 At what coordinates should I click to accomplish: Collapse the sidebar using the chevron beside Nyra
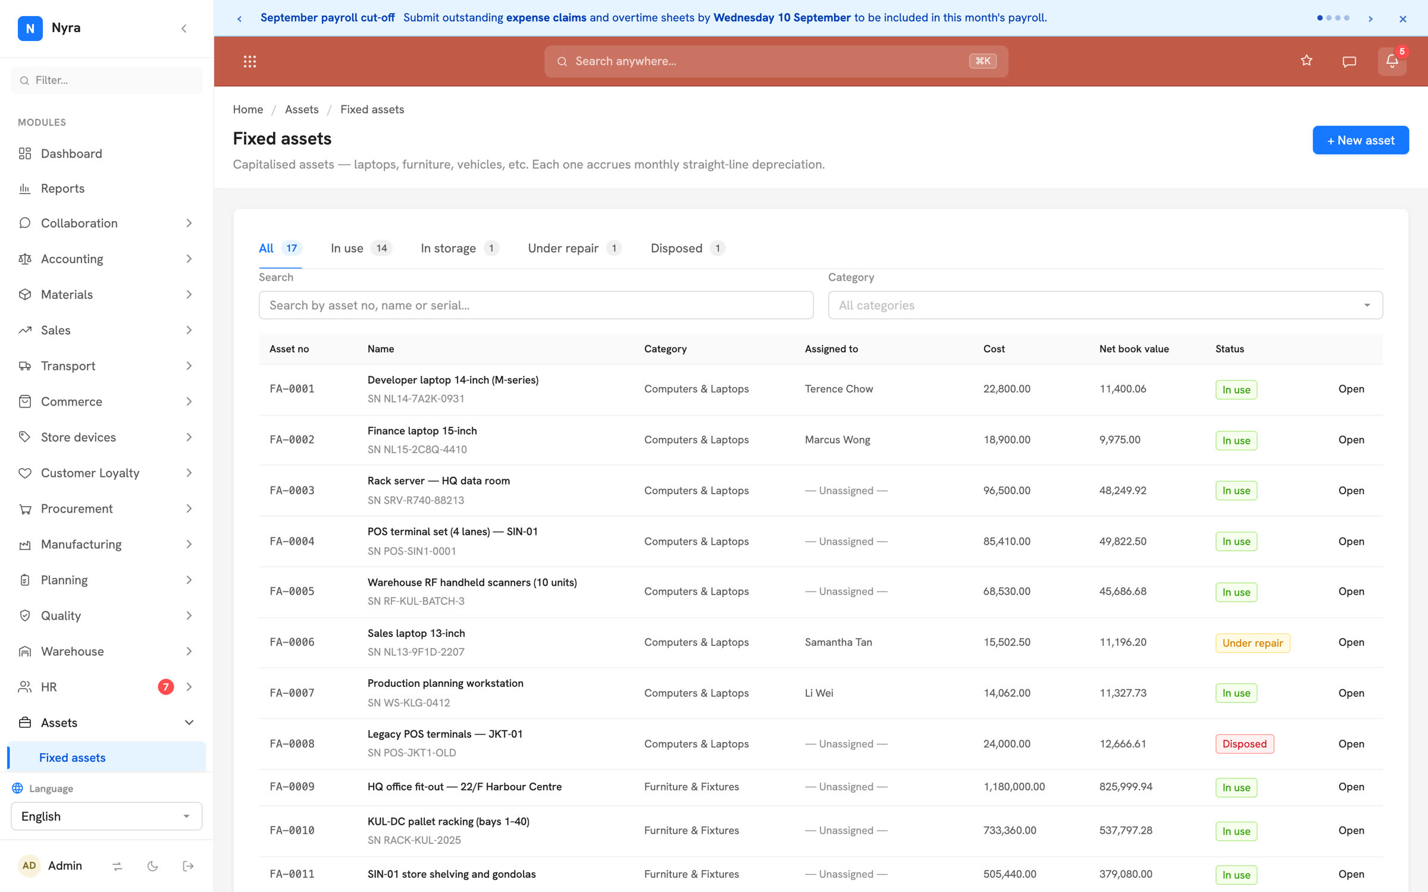click(184, 28)
